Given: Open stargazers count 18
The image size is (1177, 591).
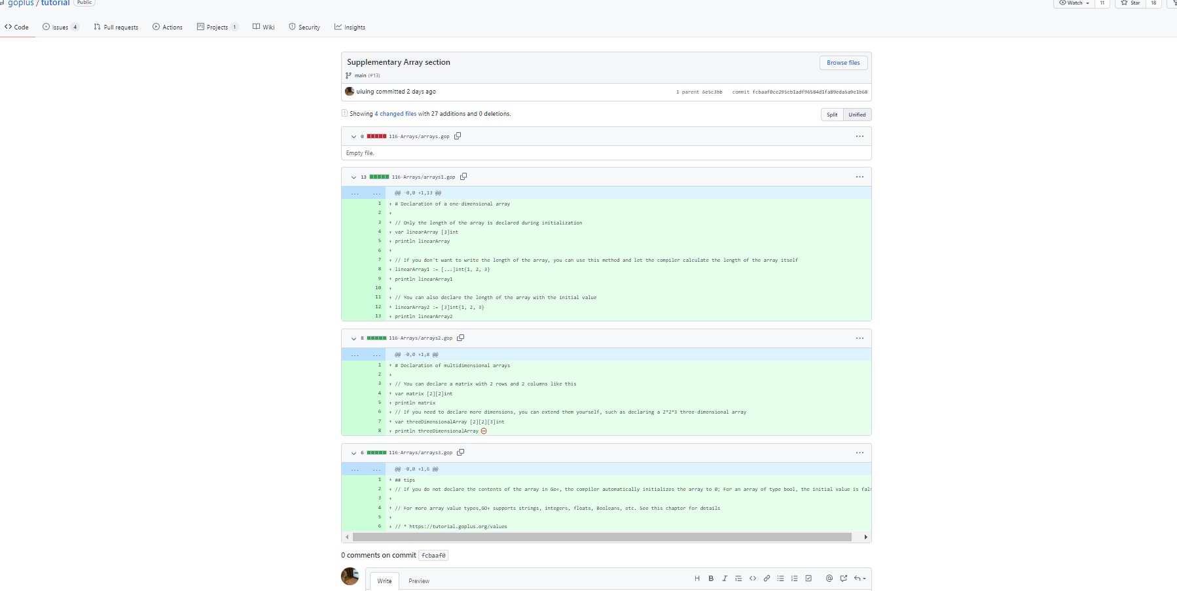Looking at the screenshot, I should 1153,3.
